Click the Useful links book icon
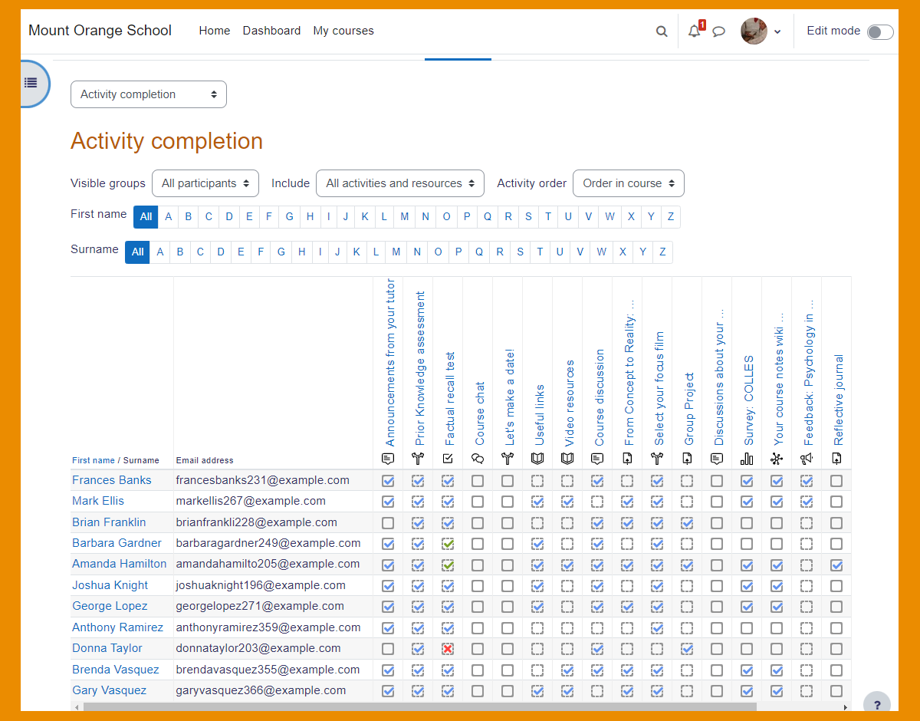Screen dimensions: 920x721 (537, 459)
